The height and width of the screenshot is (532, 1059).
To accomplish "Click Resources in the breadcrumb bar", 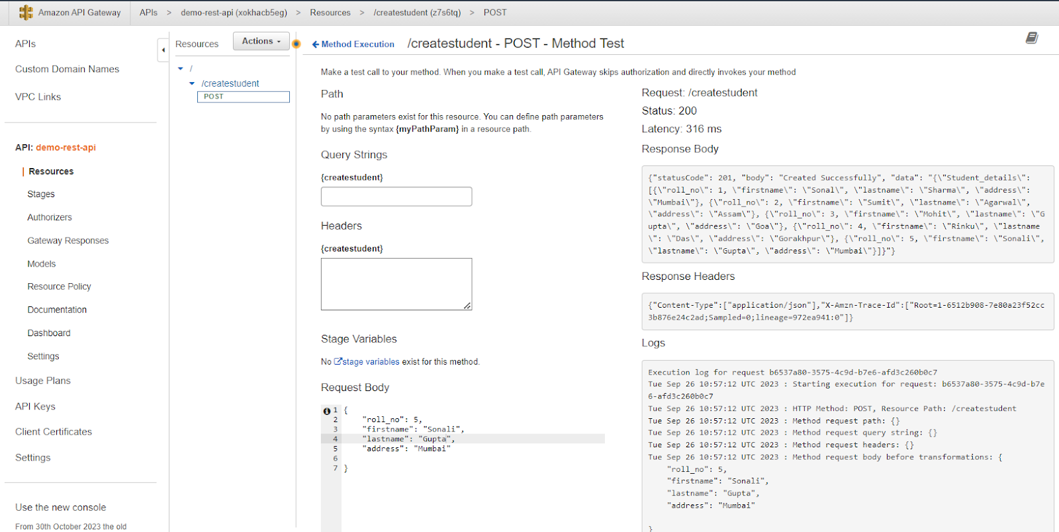I will (x=330, y=13).
